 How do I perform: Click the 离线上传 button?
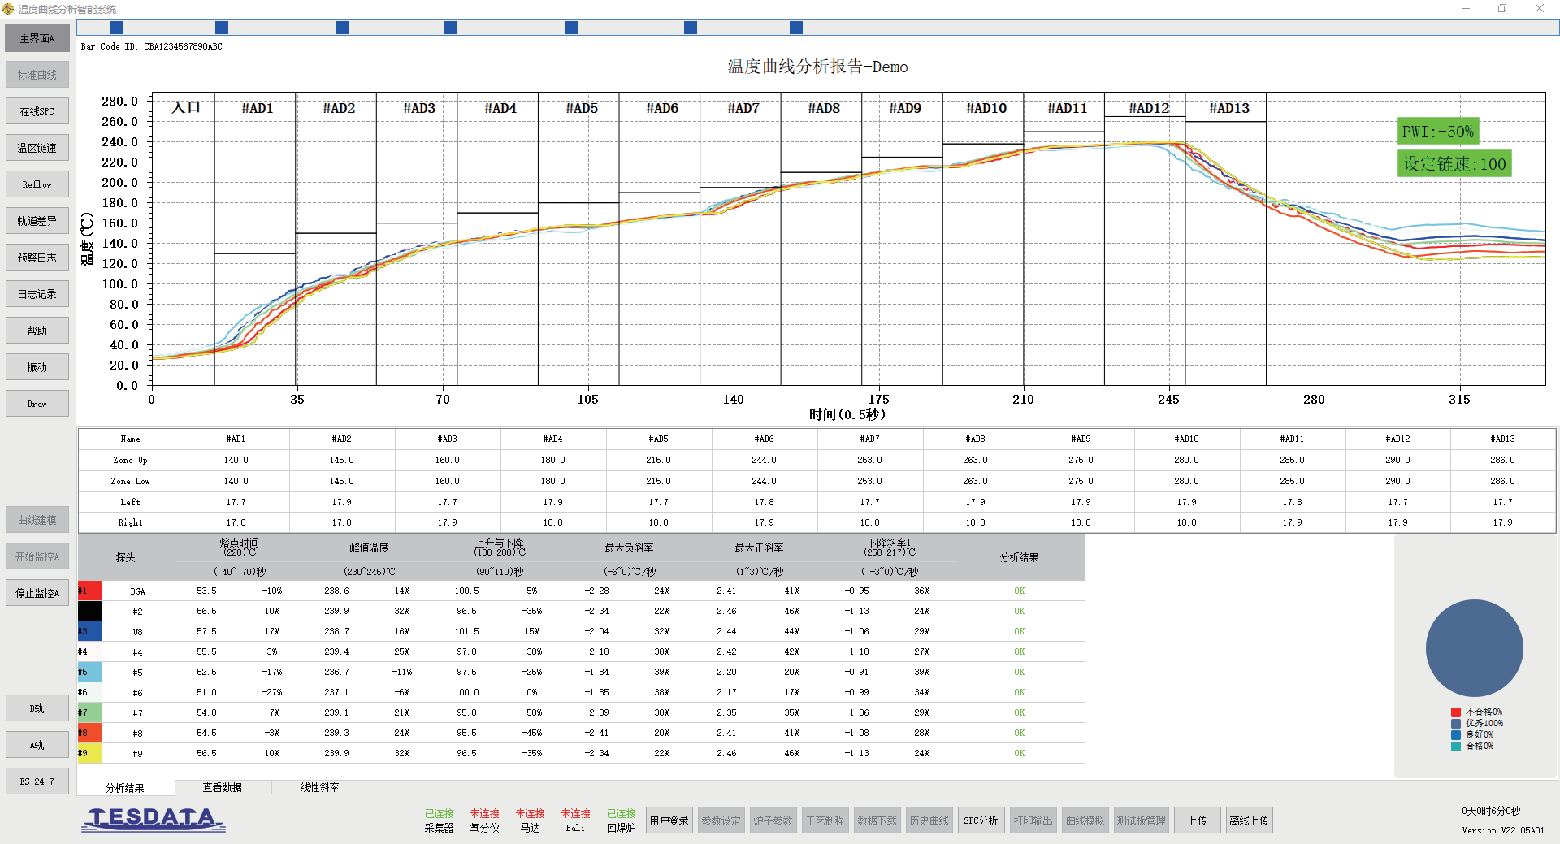[1249, 820]
